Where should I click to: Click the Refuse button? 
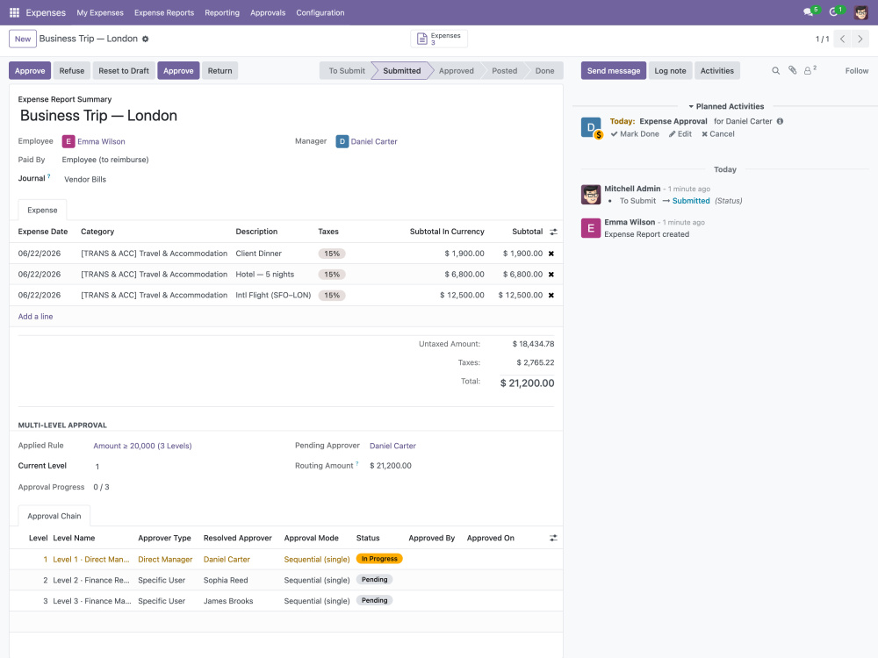click(x=72, y=70)
